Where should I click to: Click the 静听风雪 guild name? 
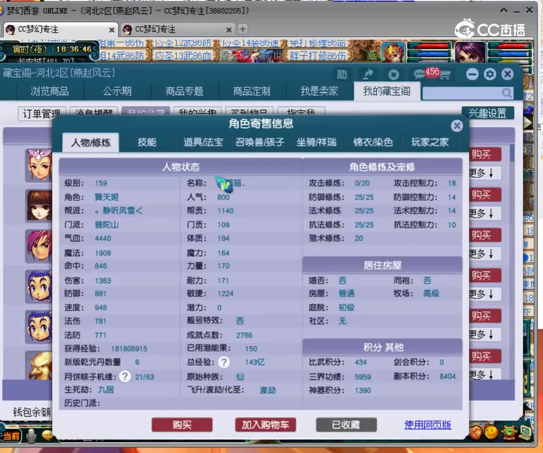(119, 211)
